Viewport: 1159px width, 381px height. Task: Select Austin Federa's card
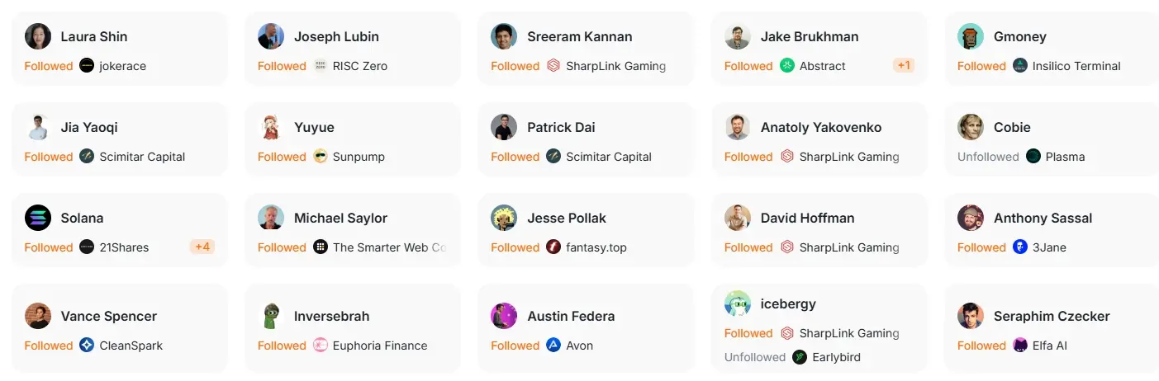(x=586, y=328)
